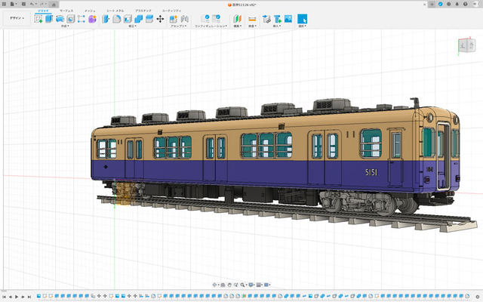Select the Combine tool
This screenshot has width=483, height=302.
(138, 19)
